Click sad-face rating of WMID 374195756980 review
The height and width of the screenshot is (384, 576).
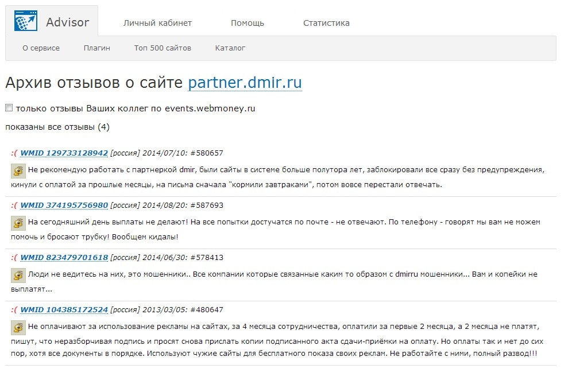[14, 205]
